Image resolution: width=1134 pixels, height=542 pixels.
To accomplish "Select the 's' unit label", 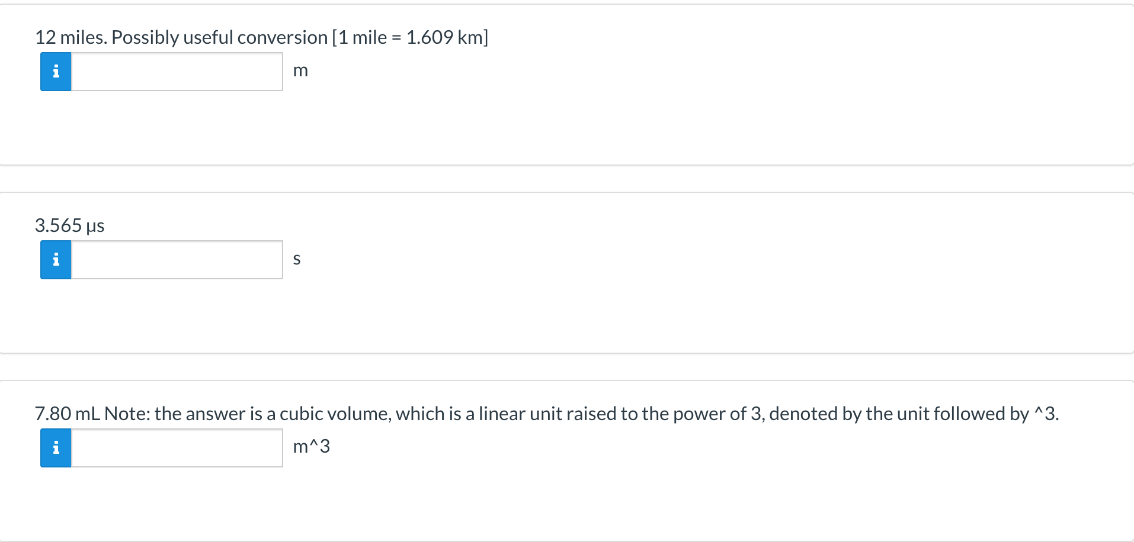I will [x=296, y=259].
